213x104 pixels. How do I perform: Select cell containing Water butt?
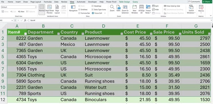tap(103, 87)
